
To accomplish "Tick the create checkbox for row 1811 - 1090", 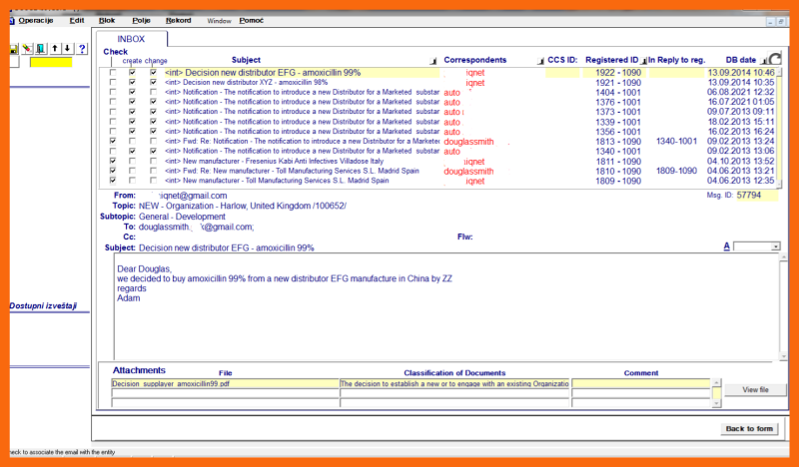I will 133,161.
